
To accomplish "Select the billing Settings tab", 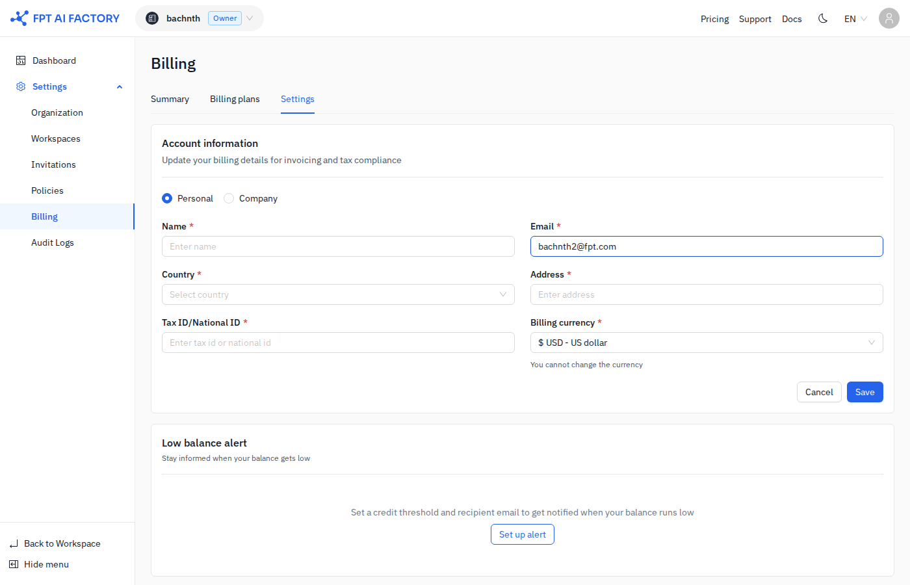I will click(298, 99).
